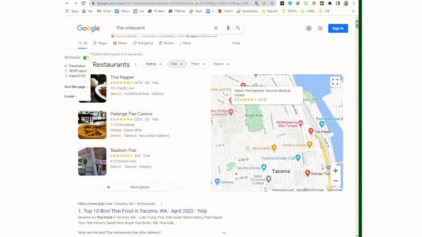Viewport: 422px width, 237px height.
Task: Open the Hours filter dropdown
Action: tap(221, 64)
